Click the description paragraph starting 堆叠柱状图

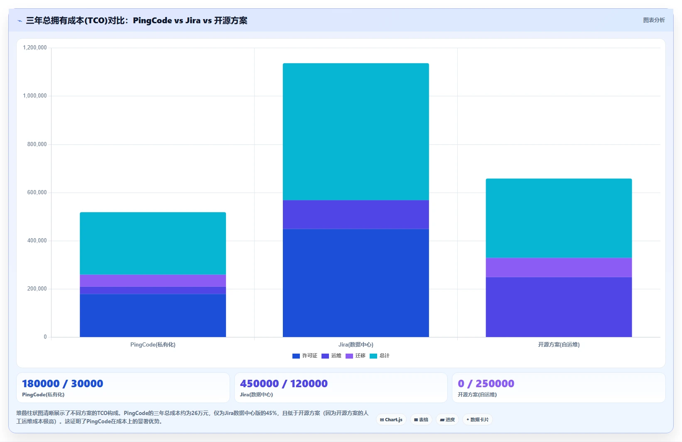click(193, 417)
